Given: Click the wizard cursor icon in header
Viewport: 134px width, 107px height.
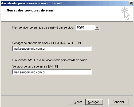Looking at the screenshot, I should click(125, 14).
